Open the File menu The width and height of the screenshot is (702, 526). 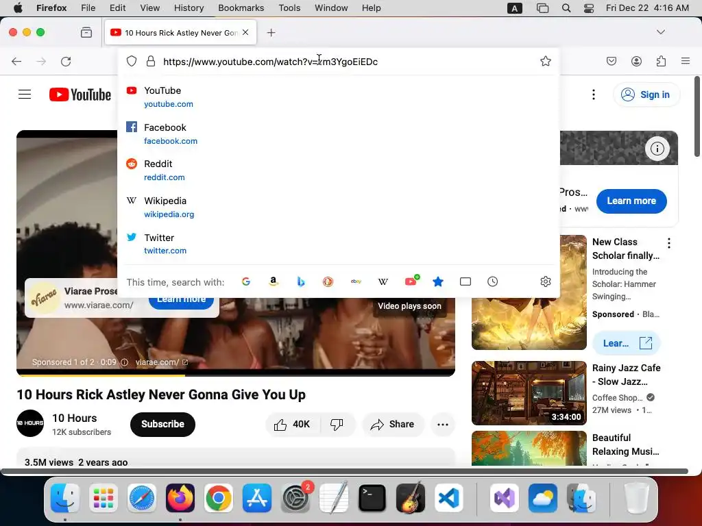pyautogui.click(x=88, y=8)
